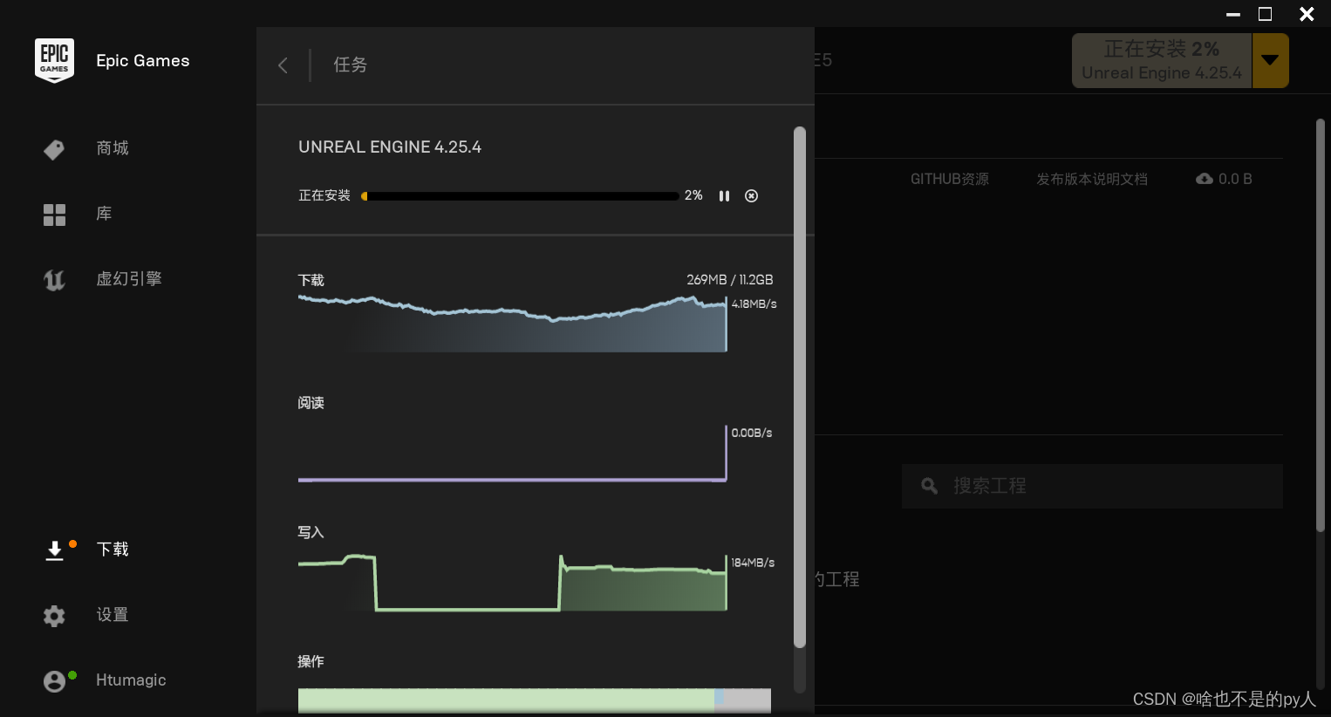
Task: Open the 发布版本说明文档 link
Action: point(1092,179)
